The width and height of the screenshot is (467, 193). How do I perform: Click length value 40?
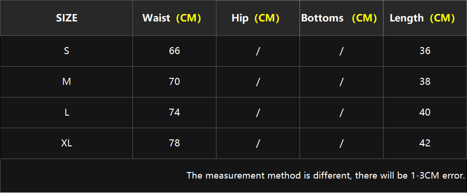click(425, 113)
